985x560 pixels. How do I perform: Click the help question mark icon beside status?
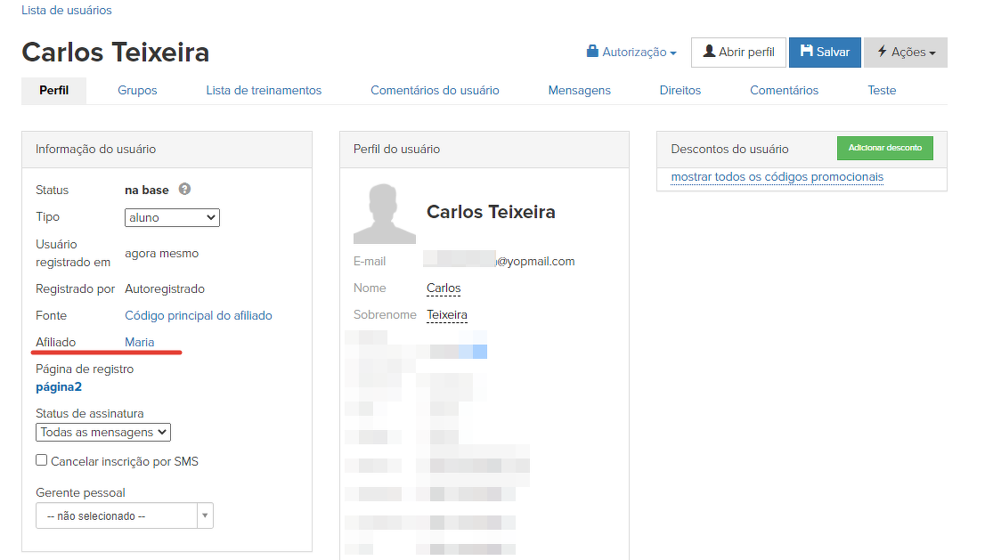click(x=184, y=190)
